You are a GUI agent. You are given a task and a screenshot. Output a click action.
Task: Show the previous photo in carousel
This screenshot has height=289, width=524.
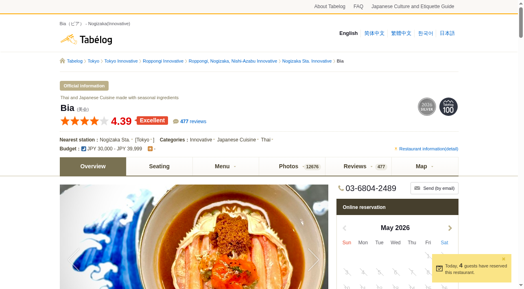pyautogui.click(x=74, y=259)
